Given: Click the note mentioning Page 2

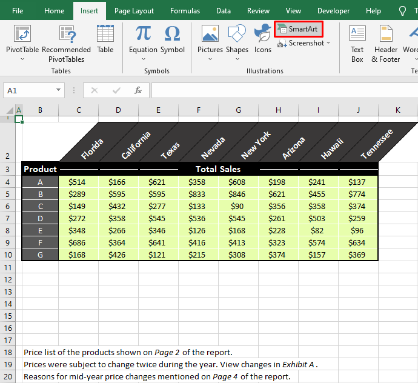Looking at the screenshot, I should tap(128, 353).
